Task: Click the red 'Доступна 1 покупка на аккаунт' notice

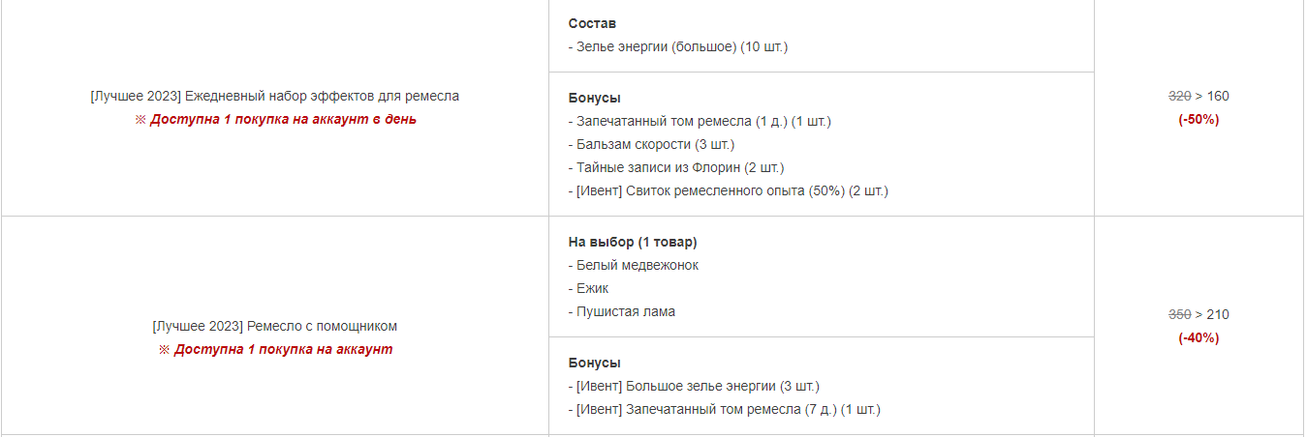Action: pyautogui.click(x=275, y=349)
